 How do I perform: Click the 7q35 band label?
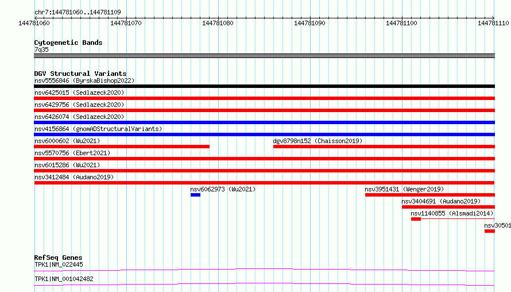point(41,49)
